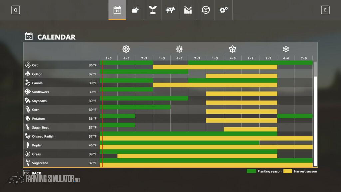This screenshot has width=341, height=192.
Task: Click the winter snowflake season icon
Action: (286, 49)
